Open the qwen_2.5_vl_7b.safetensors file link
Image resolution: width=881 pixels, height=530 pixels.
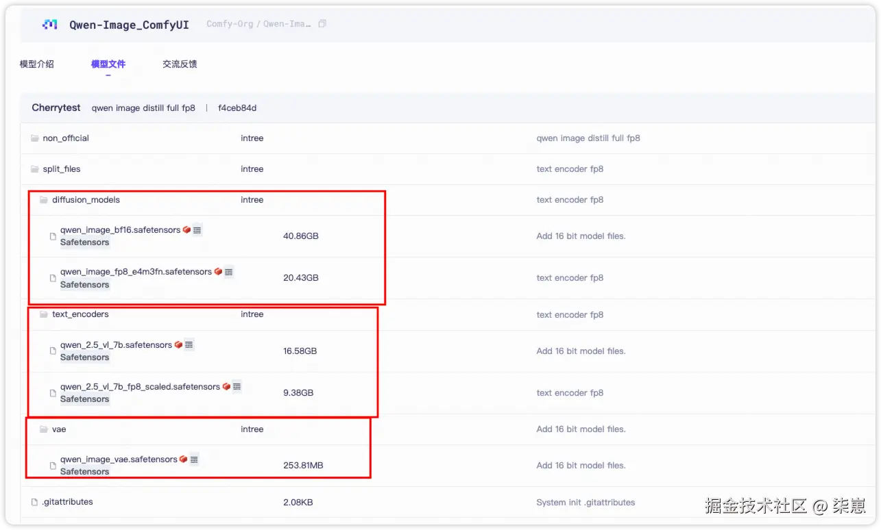coord(116,345)
